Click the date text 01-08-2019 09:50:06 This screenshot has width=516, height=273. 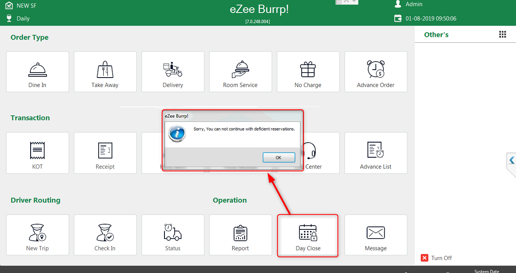pyautogui.click(x=431, y=18)
